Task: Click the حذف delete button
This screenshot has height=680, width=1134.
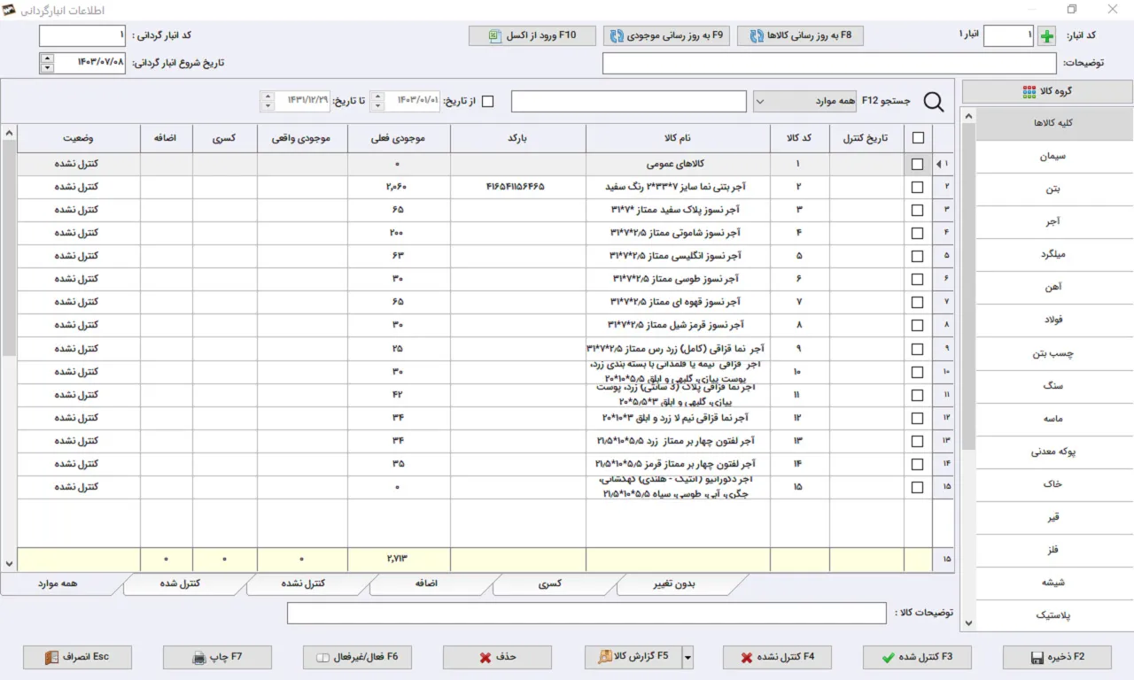Action: (497, 657)
